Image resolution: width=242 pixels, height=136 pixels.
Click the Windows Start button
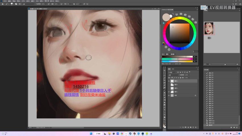(91, 133)
